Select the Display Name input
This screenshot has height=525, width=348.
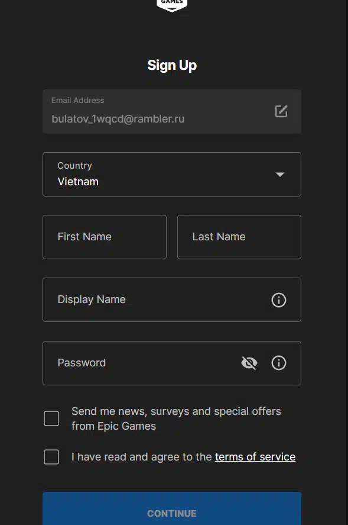coord(172,300)
